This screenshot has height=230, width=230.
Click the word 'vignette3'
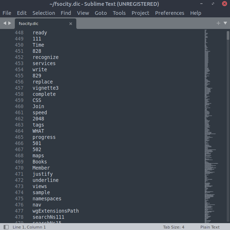pos(46,88)
